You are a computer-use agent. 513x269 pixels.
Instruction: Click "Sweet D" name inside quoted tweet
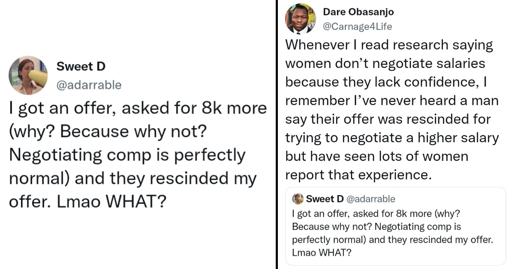pyautogui.click(x=325, y=199)
